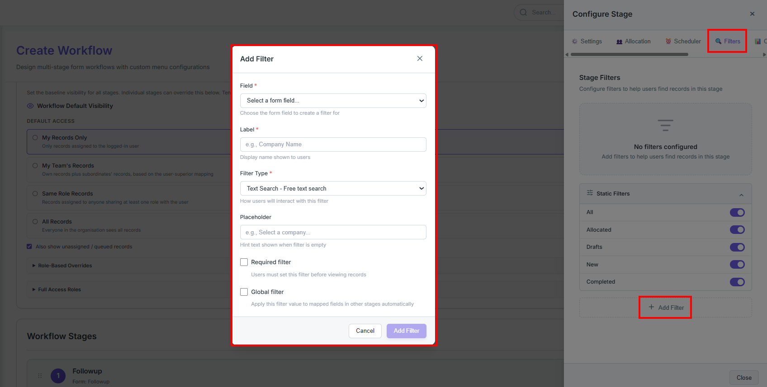This screenshot has height=387, width=767.
Task: Click Add Filter in the Stage Filters panel
Action: click(x=666, y=308)
